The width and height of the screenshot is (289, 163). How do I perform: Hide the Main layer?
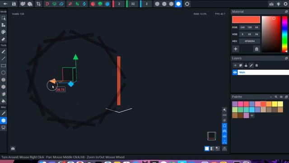pos(235,72)
